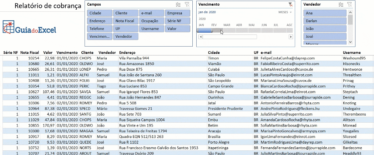Filter by seller Ana
374x155 pixels.
(x=325, y=13)
